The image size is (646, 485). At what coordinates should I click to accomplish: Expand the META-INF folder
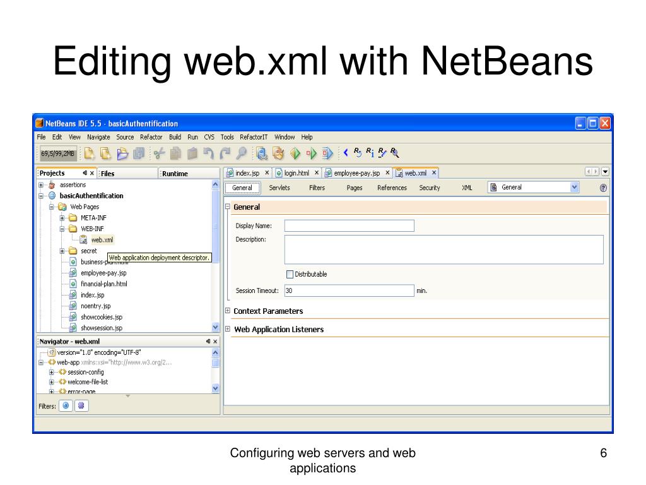pyautogui.click(x=62, y=218)
